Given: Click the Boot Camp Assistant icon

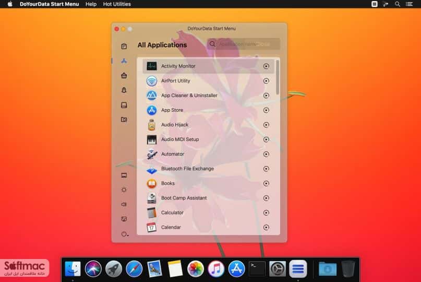Looking at the screenshot, I should click(152, 198).
